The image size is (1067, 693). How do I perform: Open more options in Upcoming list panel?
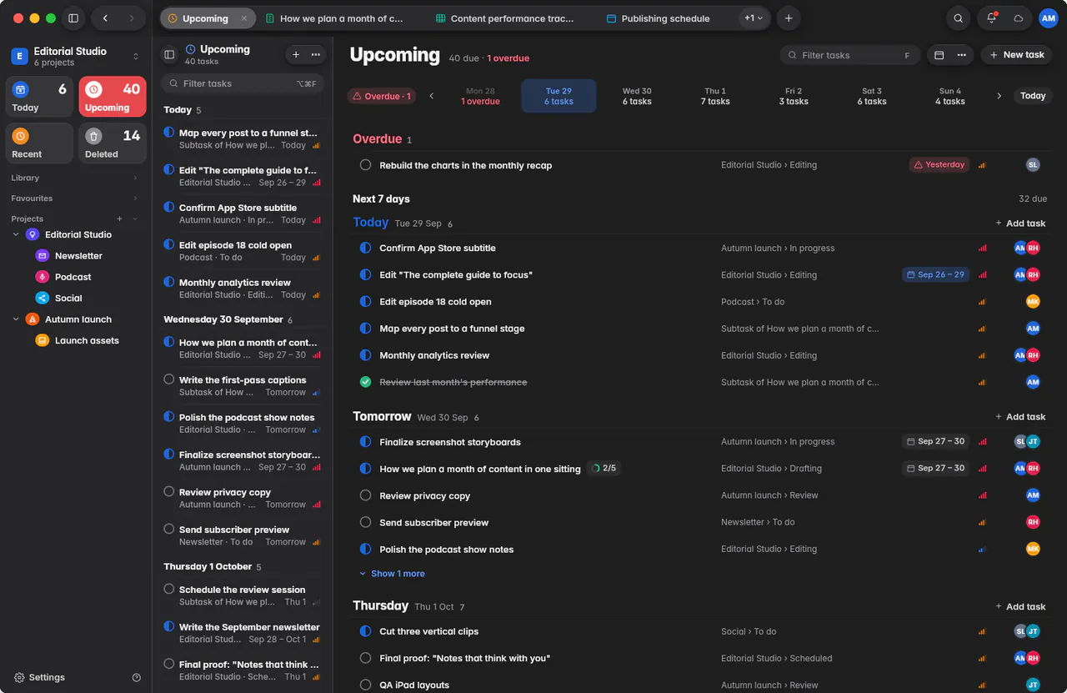(x=316, y=55)
